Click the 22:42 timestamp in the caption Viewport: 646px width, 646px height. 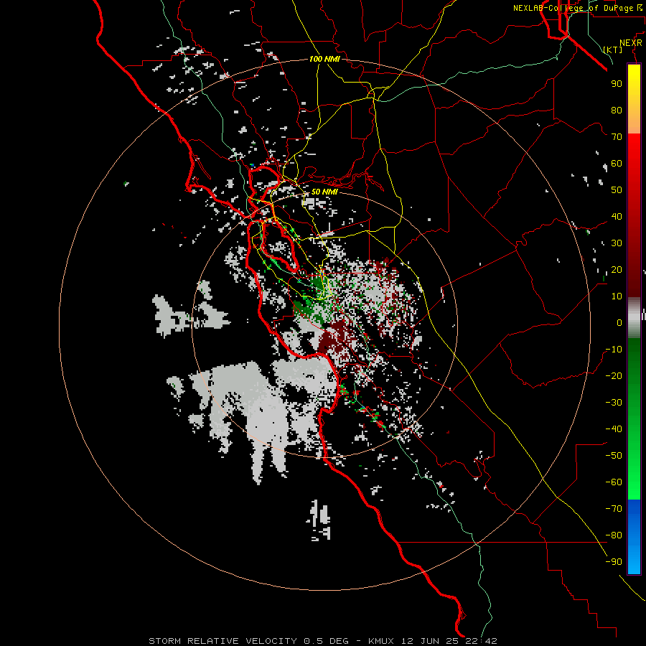tap(481, 641)
